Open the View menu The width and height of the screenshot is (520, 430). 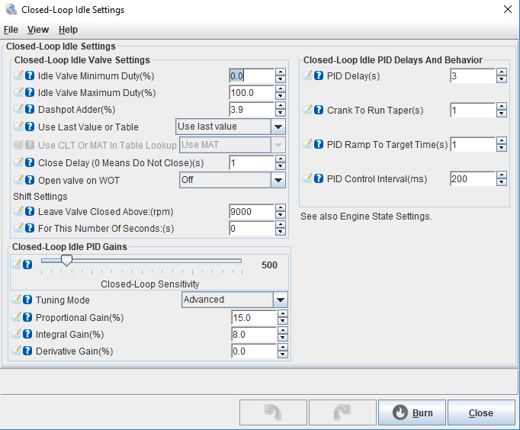(38, 30)
